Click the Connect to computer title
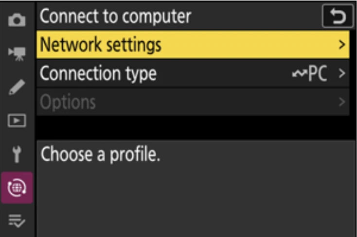 [115, 16]
